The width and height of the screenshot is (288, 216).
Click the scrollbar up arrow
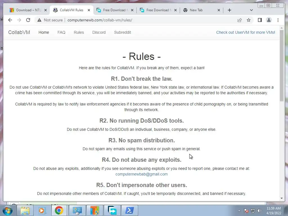282,28
